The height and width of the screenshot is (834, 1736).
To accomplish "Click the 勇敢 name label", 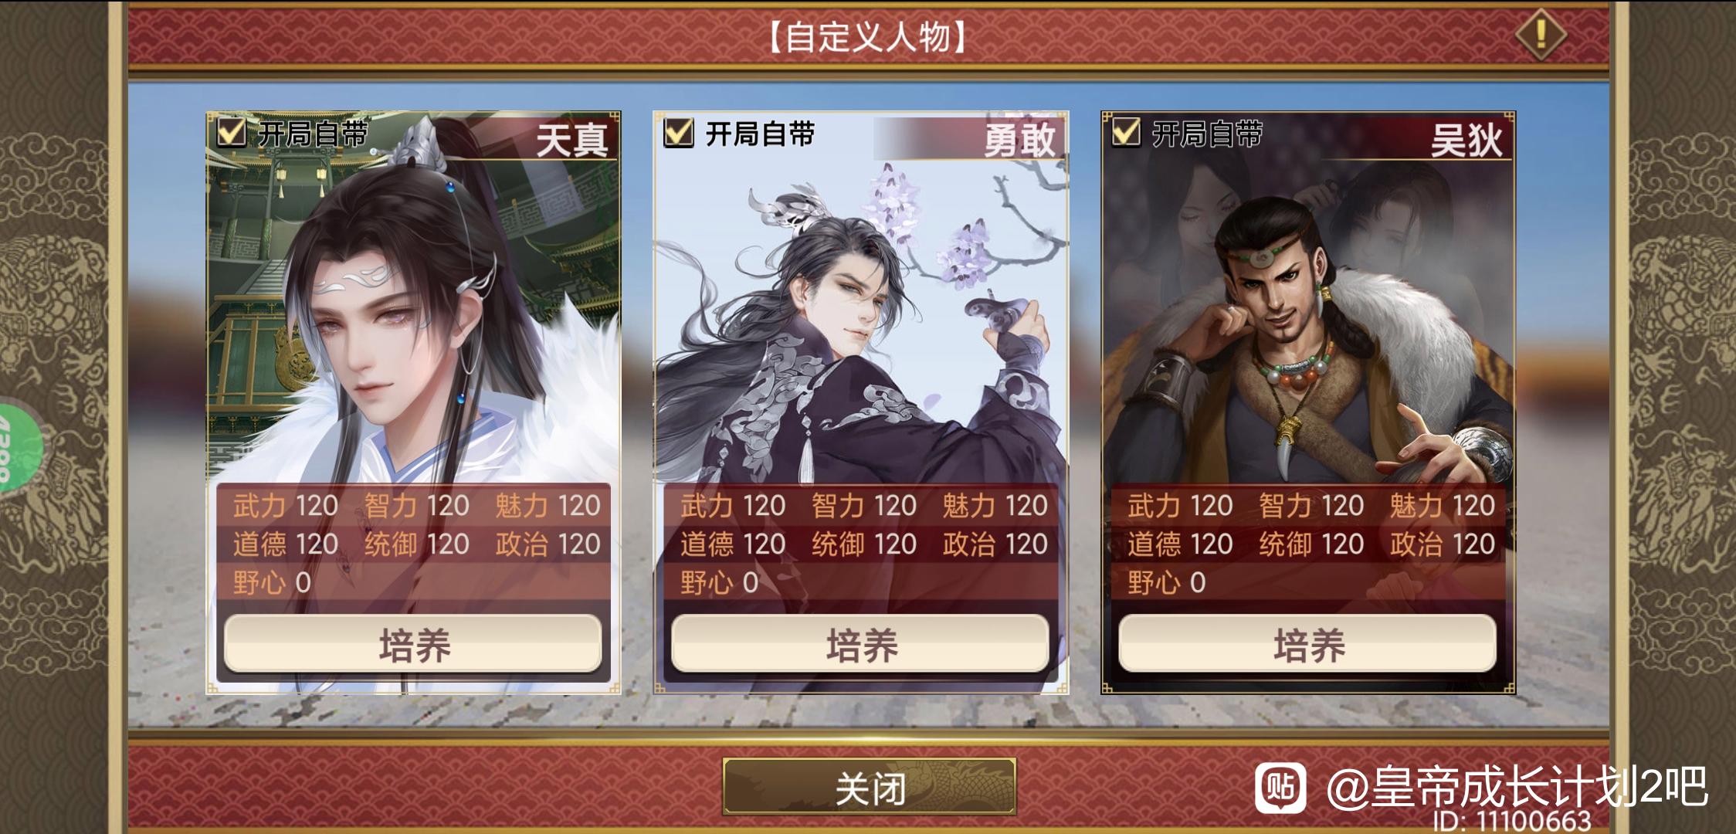I will click(1019, 141).
